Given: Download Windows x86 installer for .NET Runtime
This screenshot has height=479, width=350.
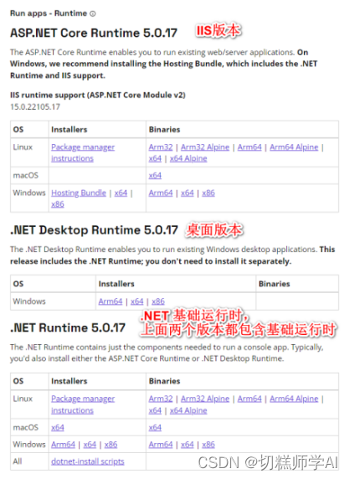Looking at the screenshot, I should [x=111, y=445].
